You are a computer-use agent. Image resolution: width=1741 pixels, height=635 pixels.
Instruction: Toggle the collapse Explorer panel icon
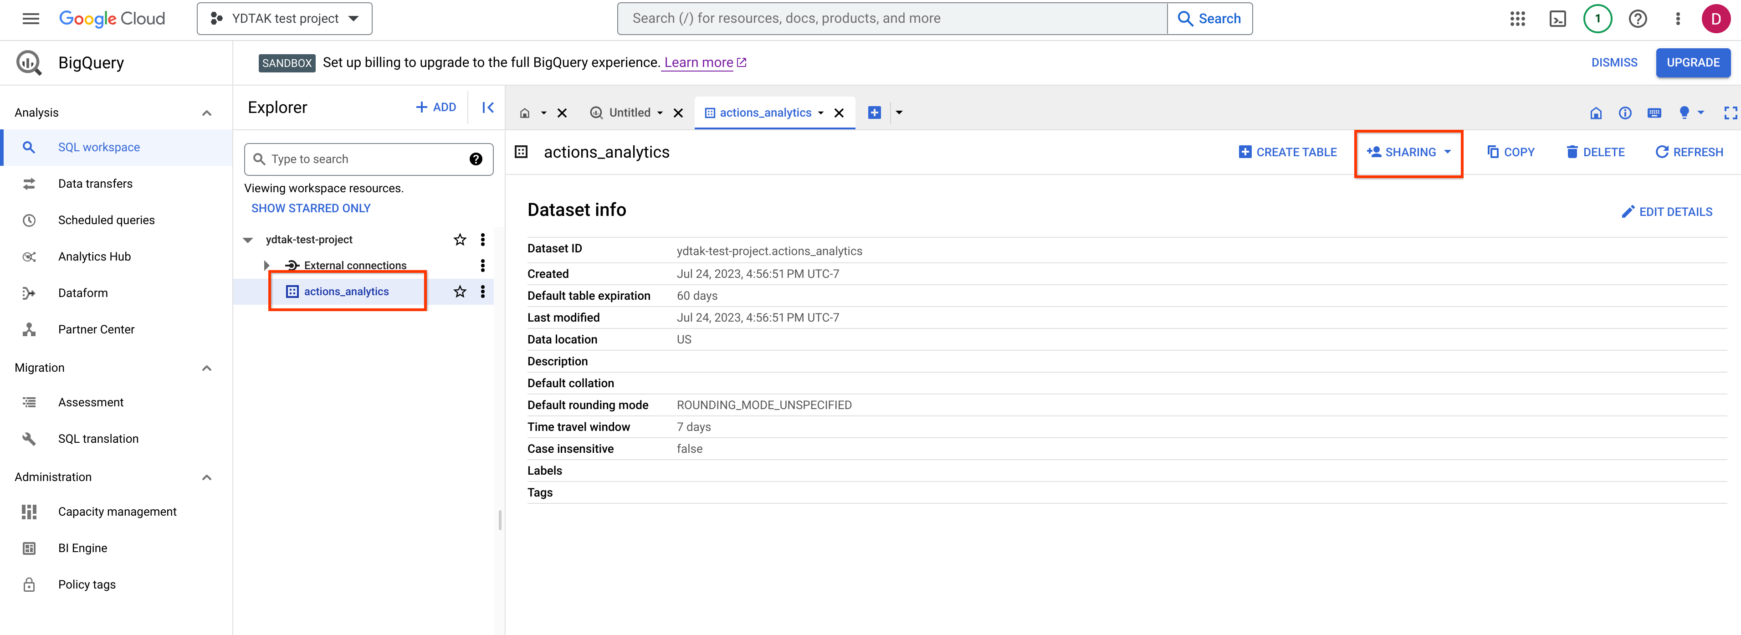486,108
